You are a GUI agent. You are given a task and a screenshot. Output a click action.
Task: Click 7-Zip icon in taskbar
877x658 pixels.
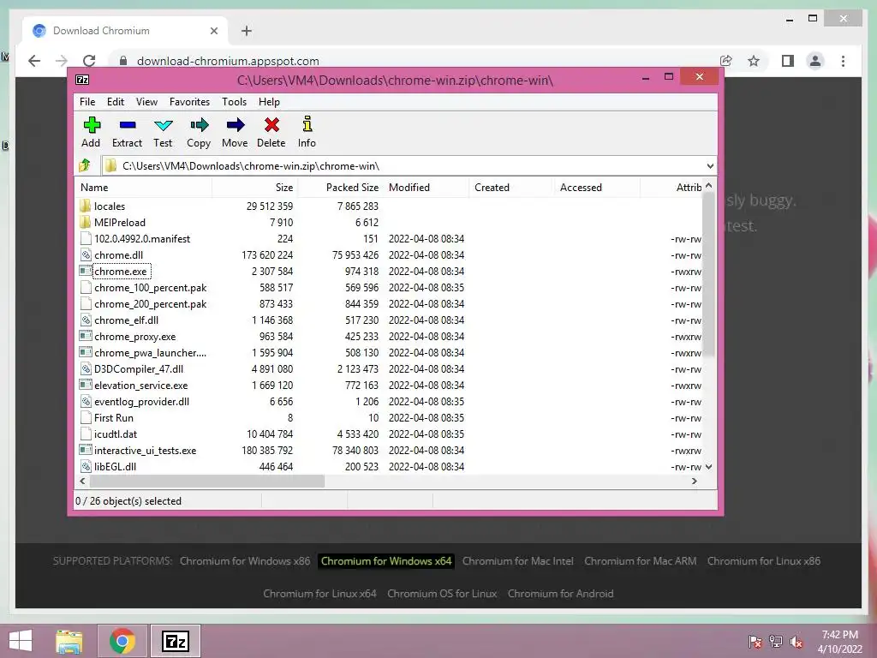click(x=175, y=641)
